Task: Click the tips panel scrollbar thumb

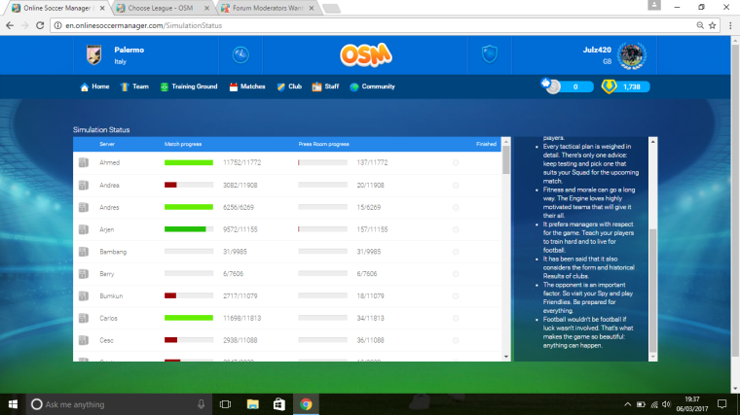Action: [x=653, y=291]
